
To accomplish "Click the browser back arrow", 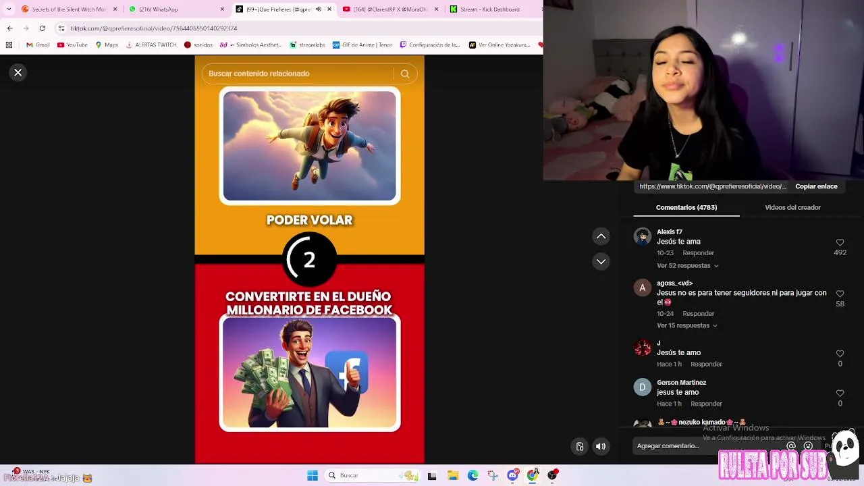I will tap(9, 28).
